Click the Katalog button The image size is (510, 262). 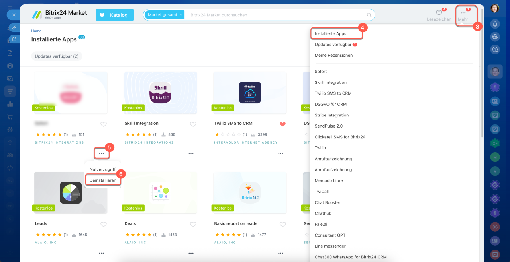(115, 15)
